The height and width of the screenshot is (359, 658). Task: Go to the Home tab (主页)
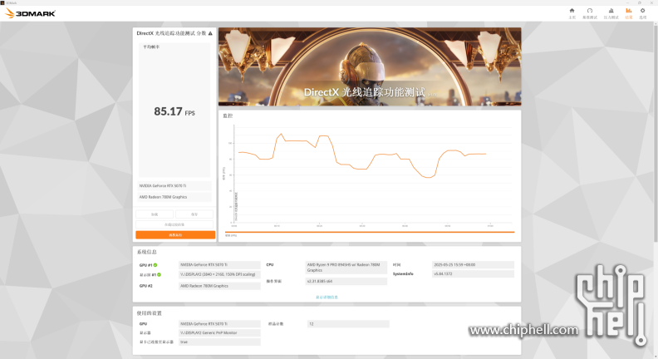click(x=572, y=13)
